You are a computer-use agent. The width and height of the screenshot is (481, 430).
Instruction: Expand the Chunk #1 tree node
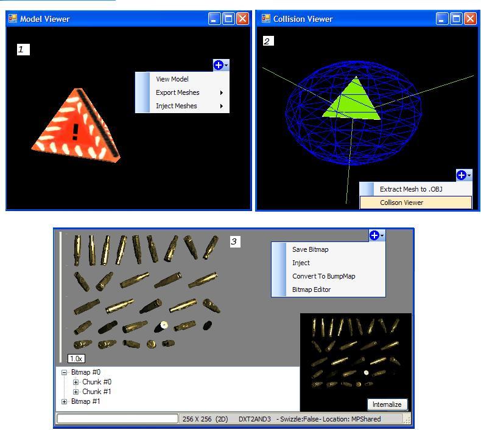pos(76,392)
